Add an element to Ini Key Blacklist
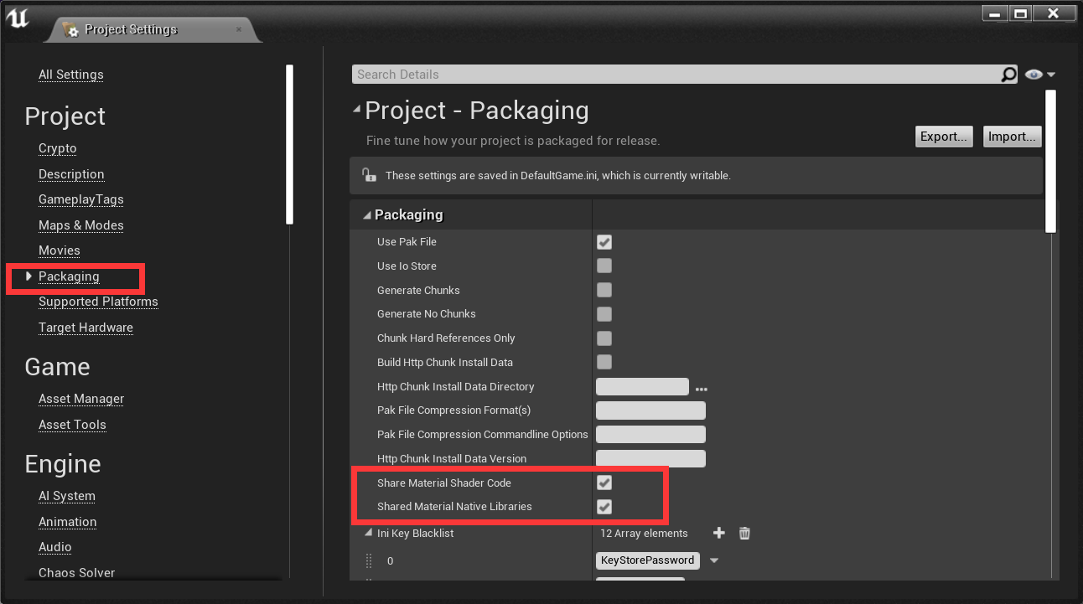This screenshot has width=1083, height=604. 719,533
